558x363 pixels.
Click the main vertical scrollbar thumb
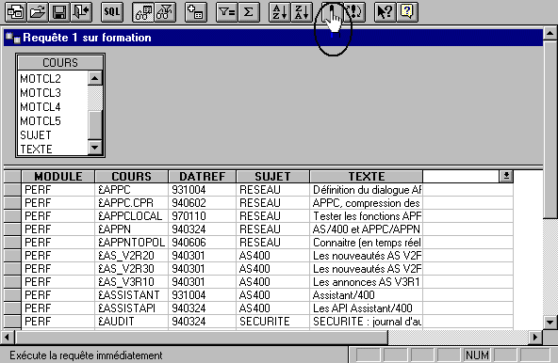(x=550, y=130)
